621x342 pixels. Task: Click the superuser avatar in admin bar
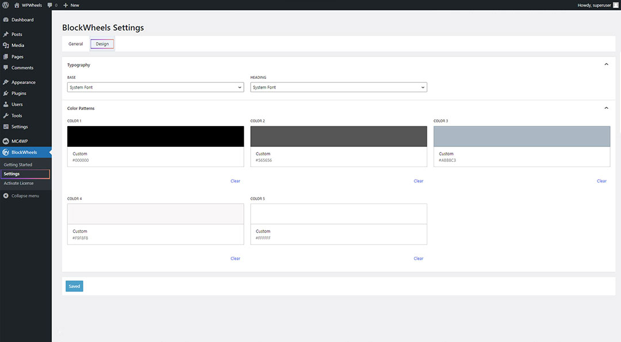pos(616,5)
